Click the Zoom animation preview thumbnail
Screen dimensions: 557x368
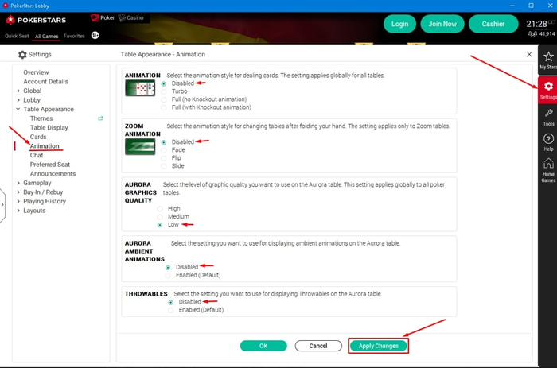(140, 146)
